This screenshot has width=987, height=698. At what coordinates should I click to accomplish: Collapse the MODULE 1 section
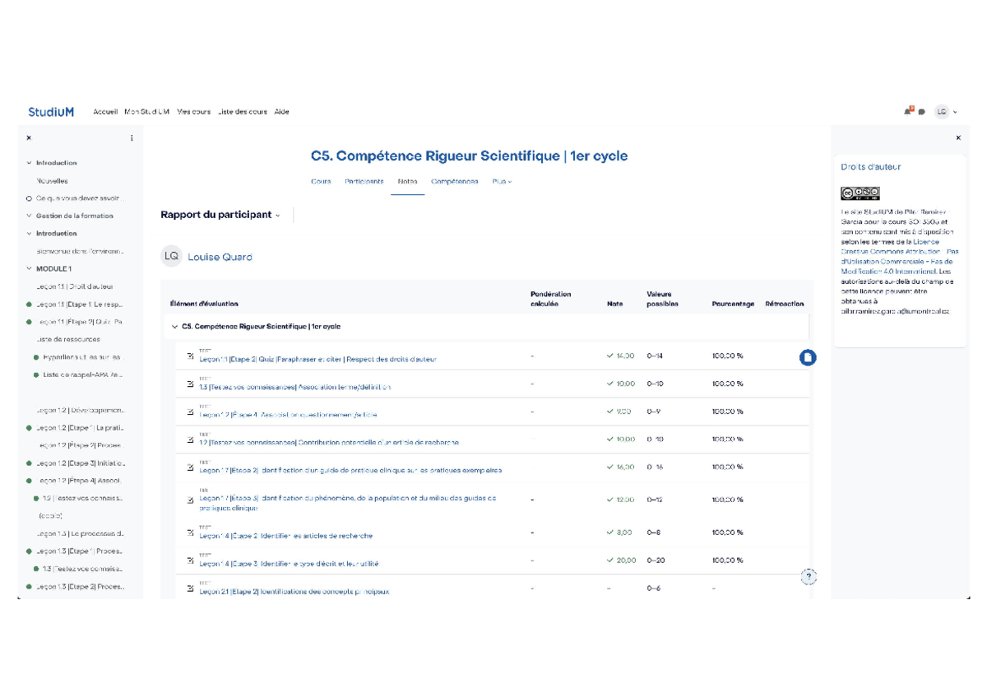pyautogui.click(x=30, y=268)
